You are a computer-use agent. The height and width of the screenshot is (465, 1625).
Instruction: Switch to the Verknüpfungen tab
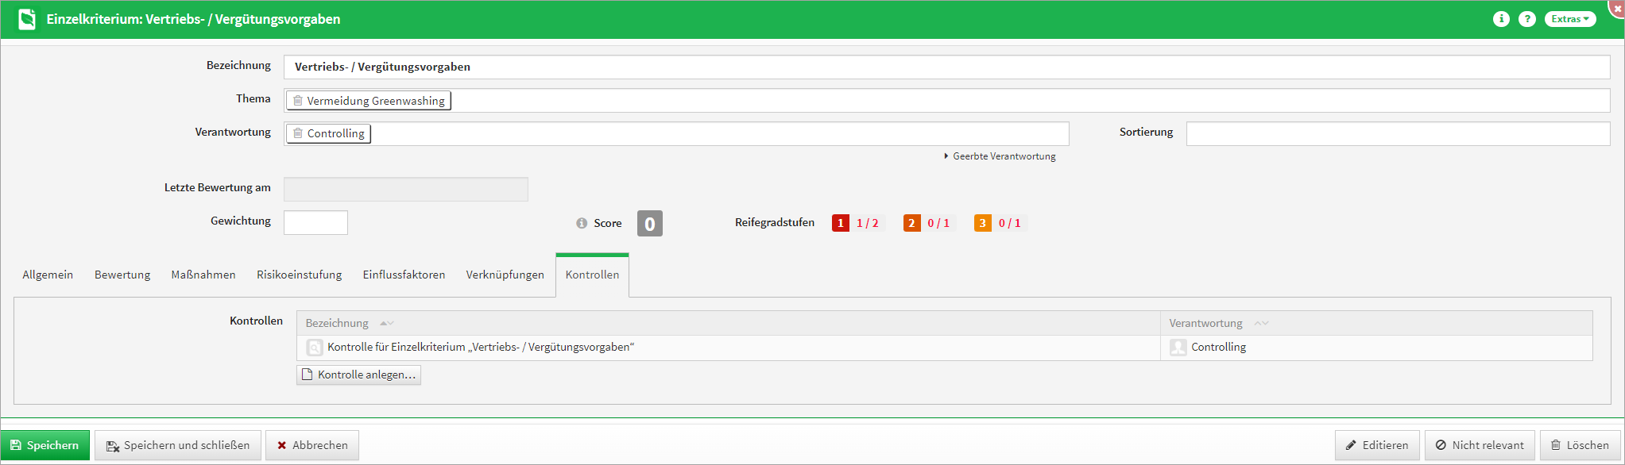(505, 275)
